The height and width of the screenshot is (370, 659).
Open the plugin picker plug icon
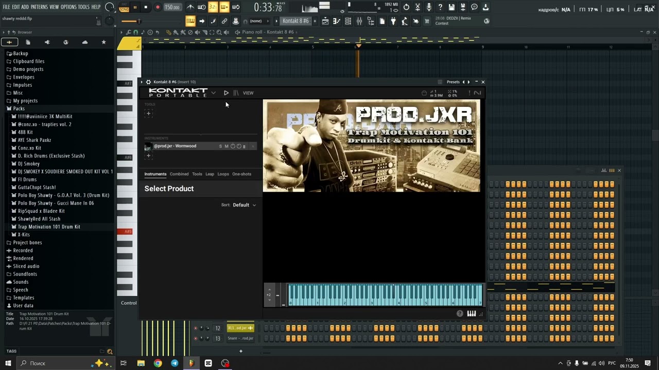point(393,21)
